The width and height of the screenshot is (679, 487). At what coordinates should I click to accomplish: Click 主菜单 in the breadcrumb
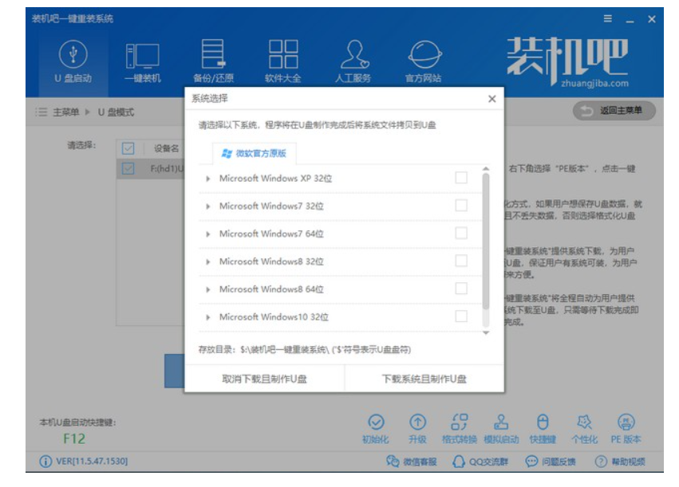(x=65, y=112)
